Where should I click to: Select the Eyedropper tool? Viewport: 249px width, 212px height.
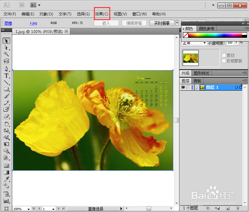(x=6, y=179)
